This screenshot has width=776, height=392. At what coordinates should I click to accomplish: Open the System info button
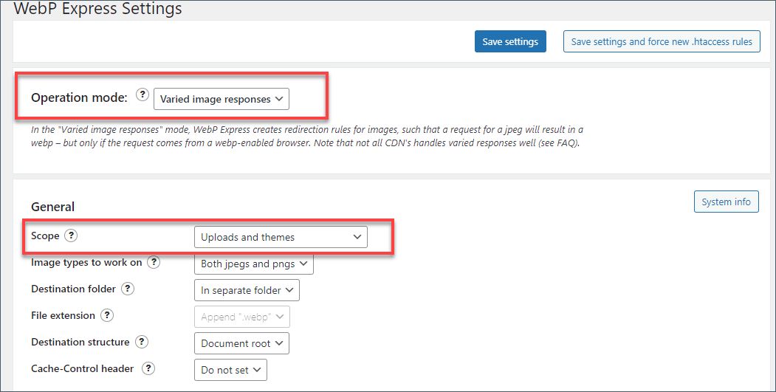coord(726,202)
